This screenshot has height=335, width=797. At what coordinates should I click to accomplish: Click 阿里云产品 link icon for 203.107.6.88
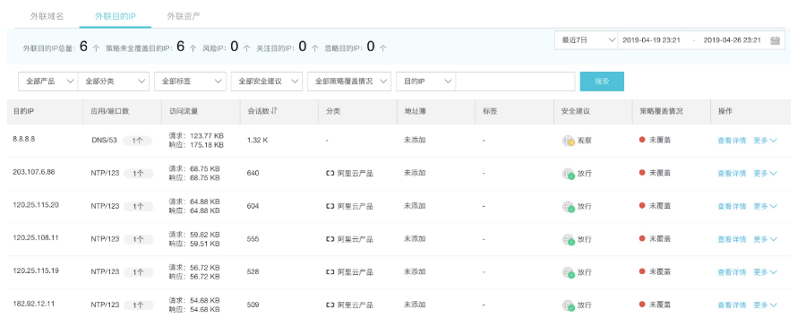[330, 174]
